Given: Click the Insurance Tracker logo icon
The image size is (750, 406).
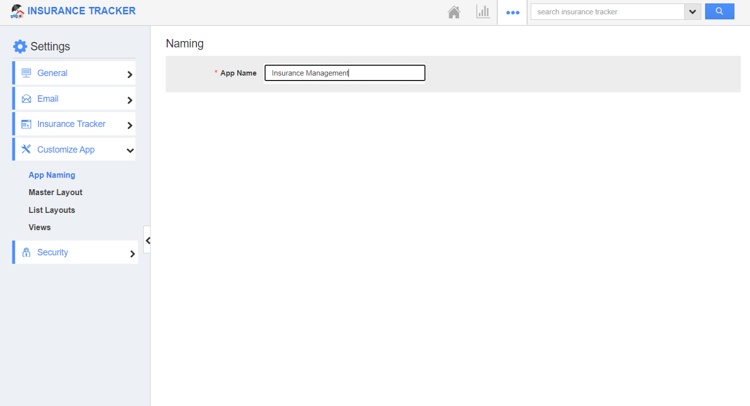Looking at the screenshot, I should coord(17,11).
